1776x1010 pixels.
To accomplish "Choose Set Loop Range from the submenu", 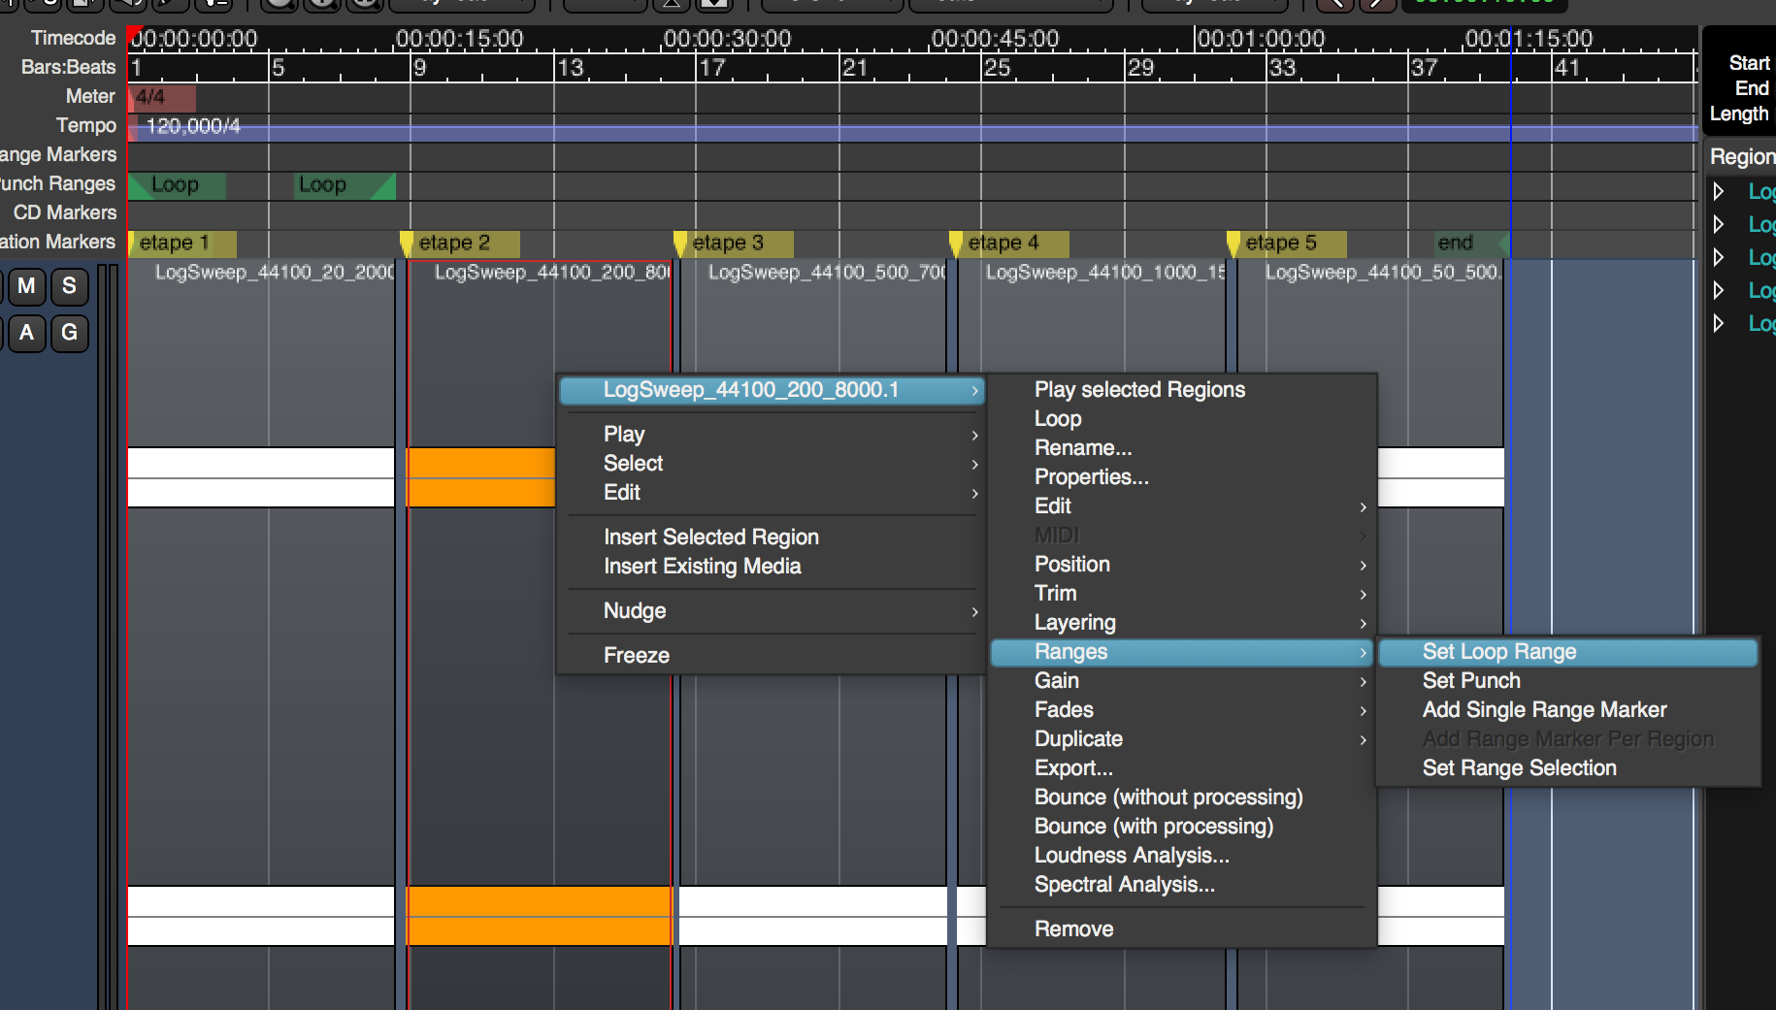I will pyautogui.click(x=1498, y=652).
